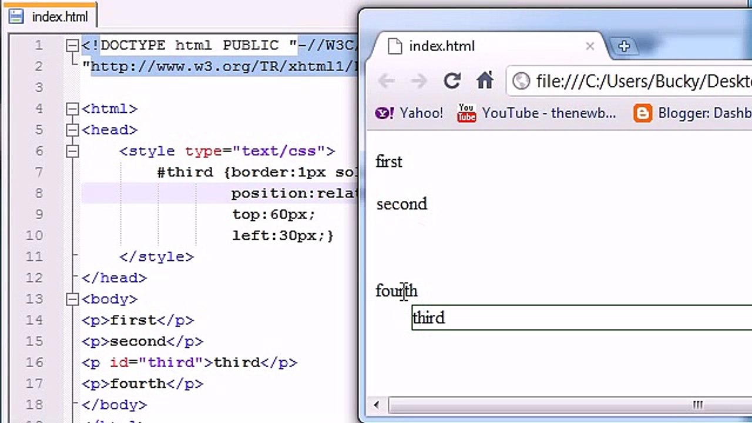752x423 pixels.
Task: Click the Yahoo bookmark favicon
Action: (x=384, y=113)
